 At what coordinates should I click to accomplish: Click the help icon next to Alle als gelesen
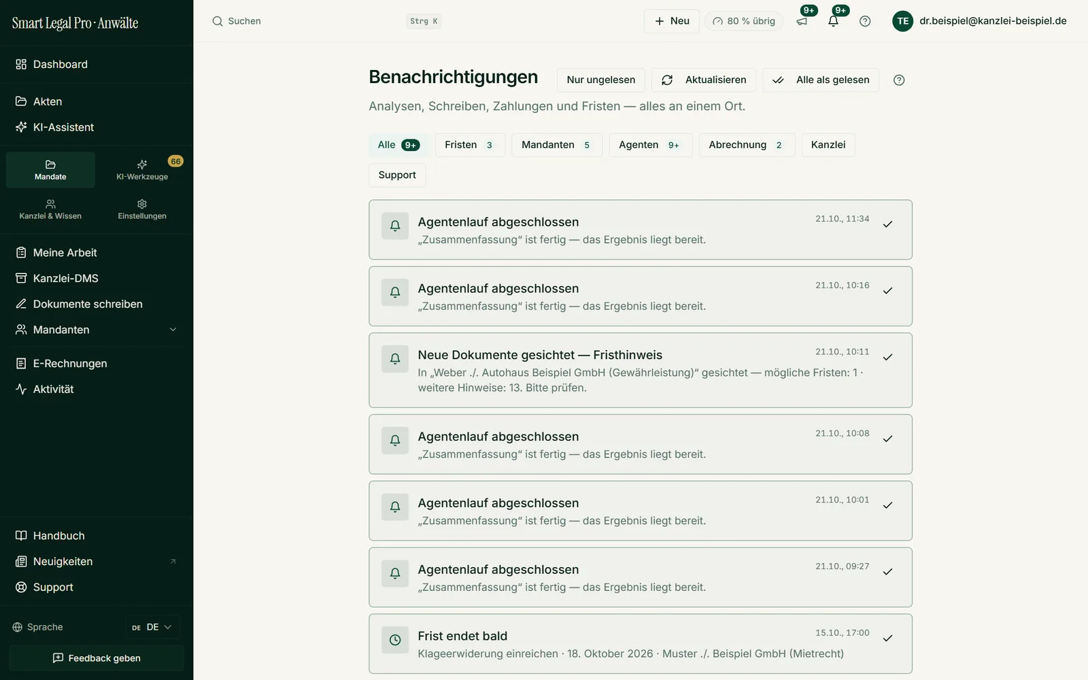[x=899, y=80]
